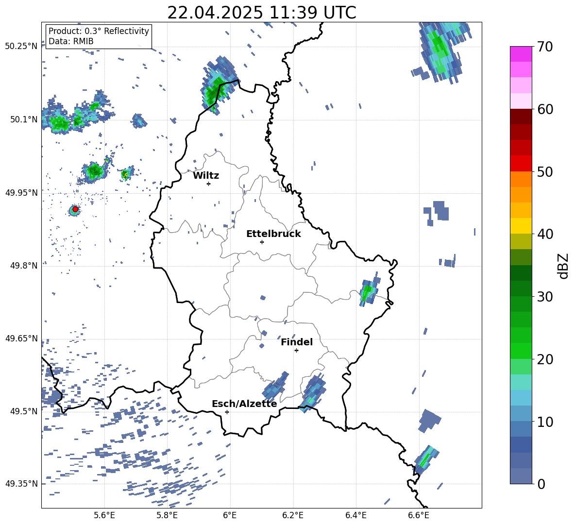The height and width of the screenshot is (525, 575).
Task: Click the green echo cell near Luxembourg's eastern border
Action: coord(368,291)
